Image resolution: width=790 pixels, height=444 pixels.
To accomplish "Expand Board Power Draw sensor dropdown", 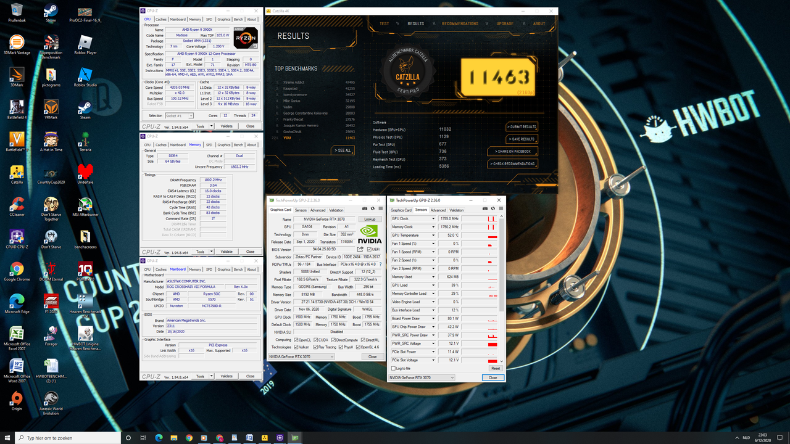I will (433, 318).
